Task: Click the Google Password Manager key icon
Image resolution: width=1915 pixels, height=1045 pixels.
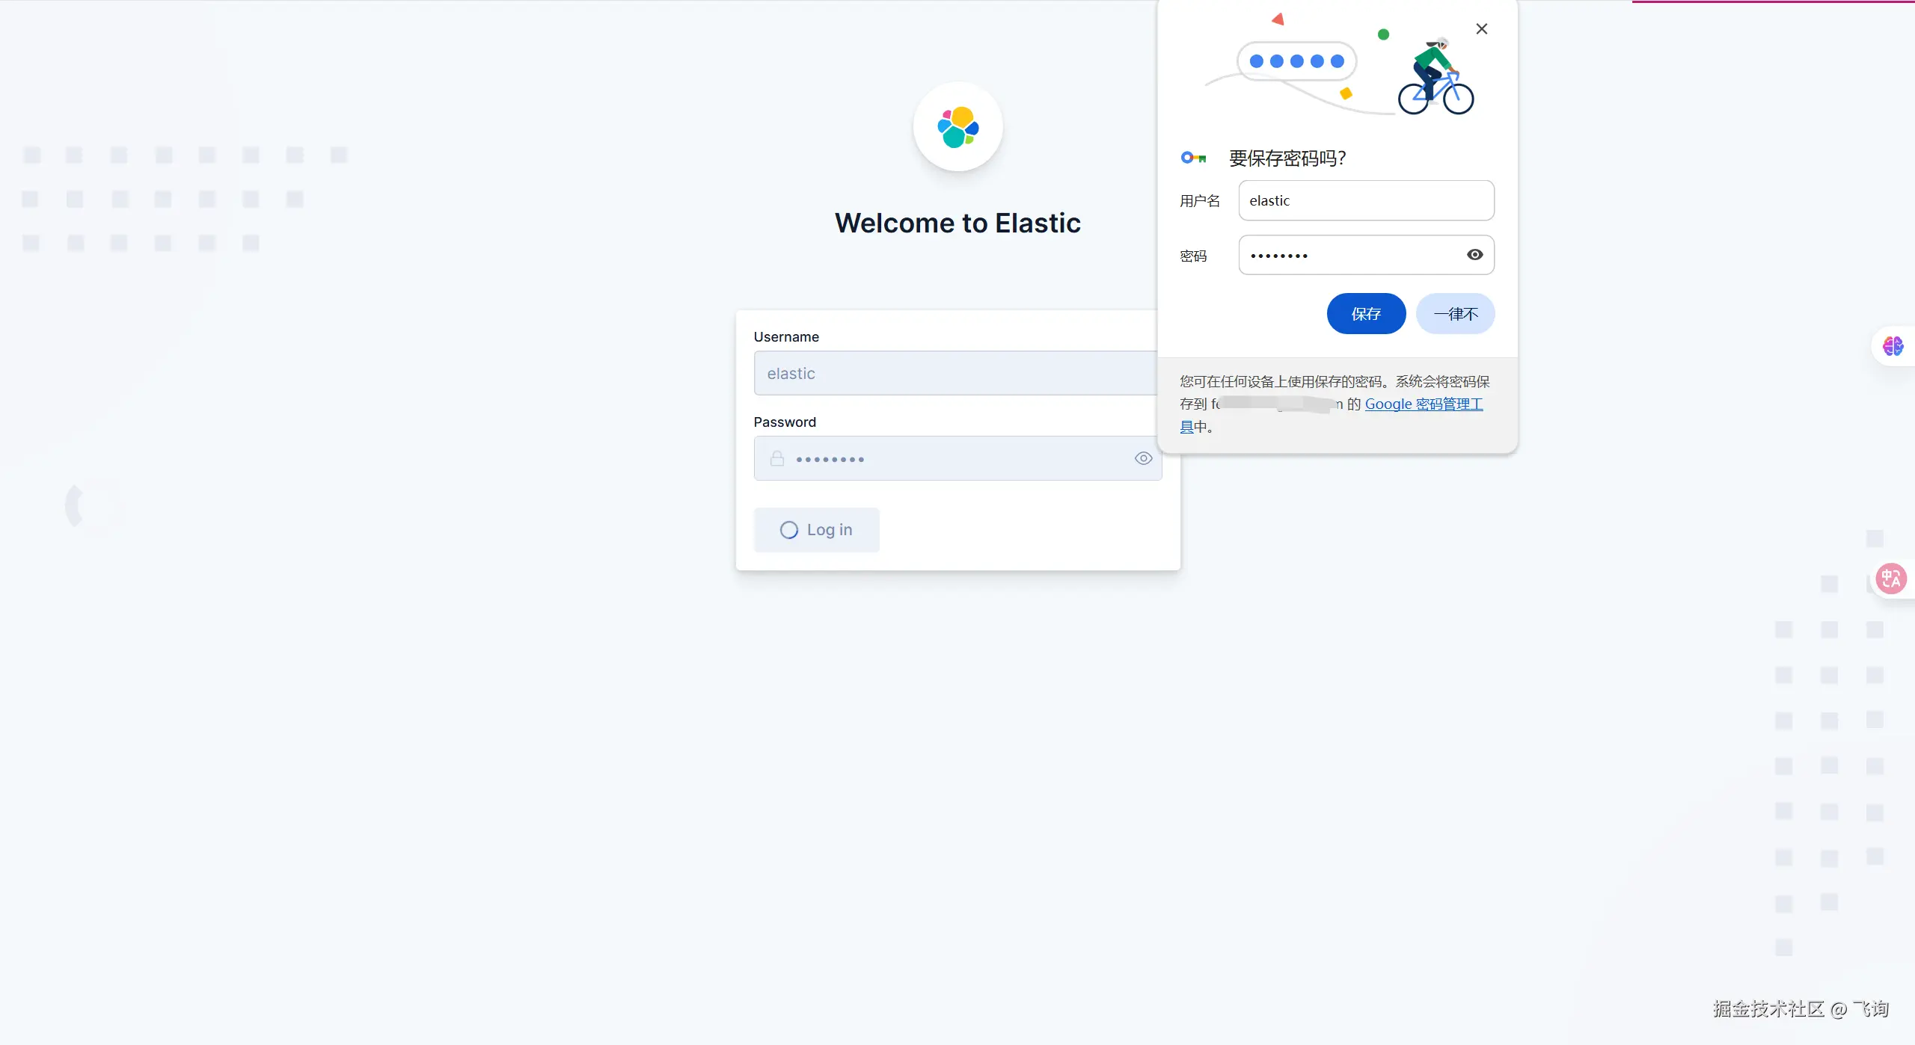Action: (x=1193, y=158)
